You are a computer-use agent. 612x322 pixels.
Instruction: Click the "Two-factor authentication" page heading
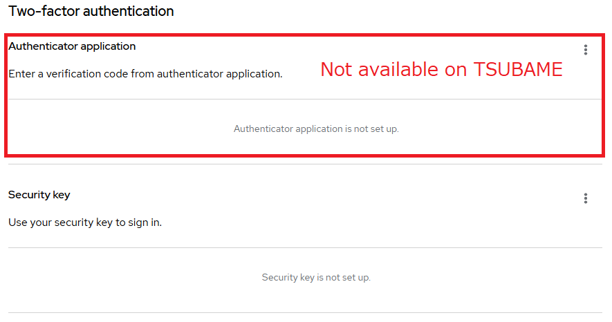(x=91, y=11)
